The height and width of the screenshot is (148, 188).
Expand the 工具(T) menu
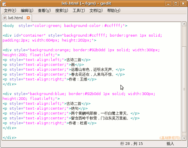79,11
